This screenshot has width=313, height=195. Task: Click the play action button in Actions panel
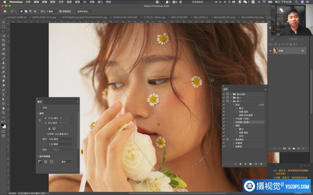click(x=245, y=164)
